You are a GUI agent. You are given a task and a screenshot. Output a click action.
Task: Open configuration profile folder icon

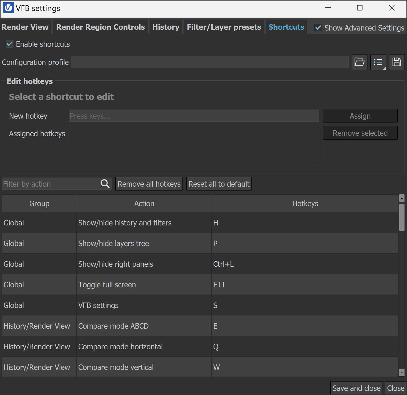(359, 62)
